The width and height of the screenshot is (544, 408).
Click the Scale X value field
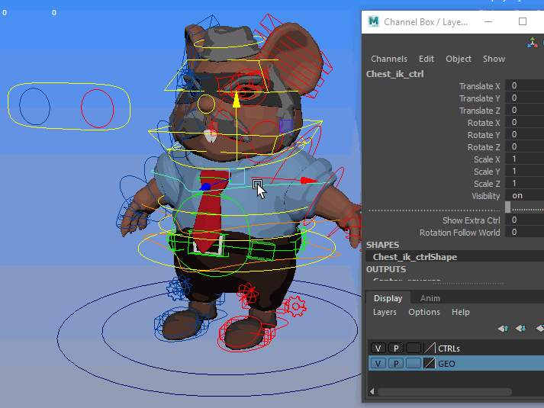coord(524,159)
